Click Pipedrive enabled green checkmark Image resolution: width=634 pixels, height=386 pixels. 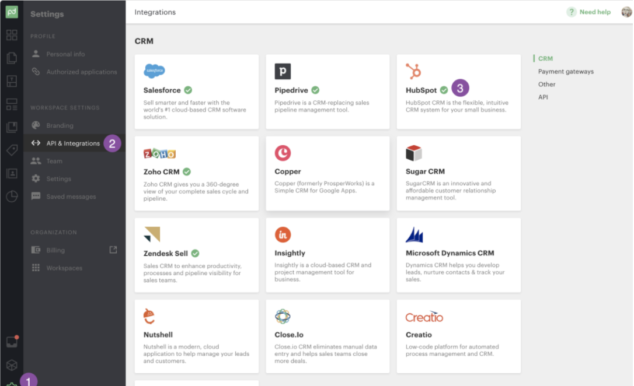pos(315,90)
